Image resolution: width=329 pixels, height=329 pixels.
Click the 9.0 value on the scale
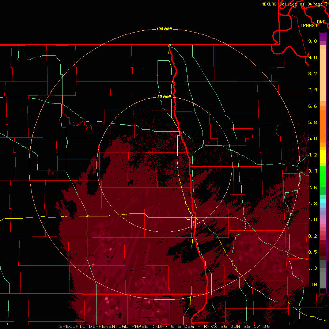click(313, 57)
